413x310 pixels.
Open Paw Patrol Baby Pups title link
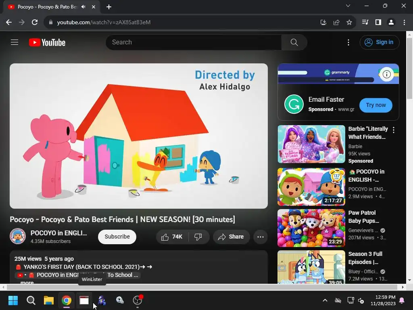click(364, 217)
